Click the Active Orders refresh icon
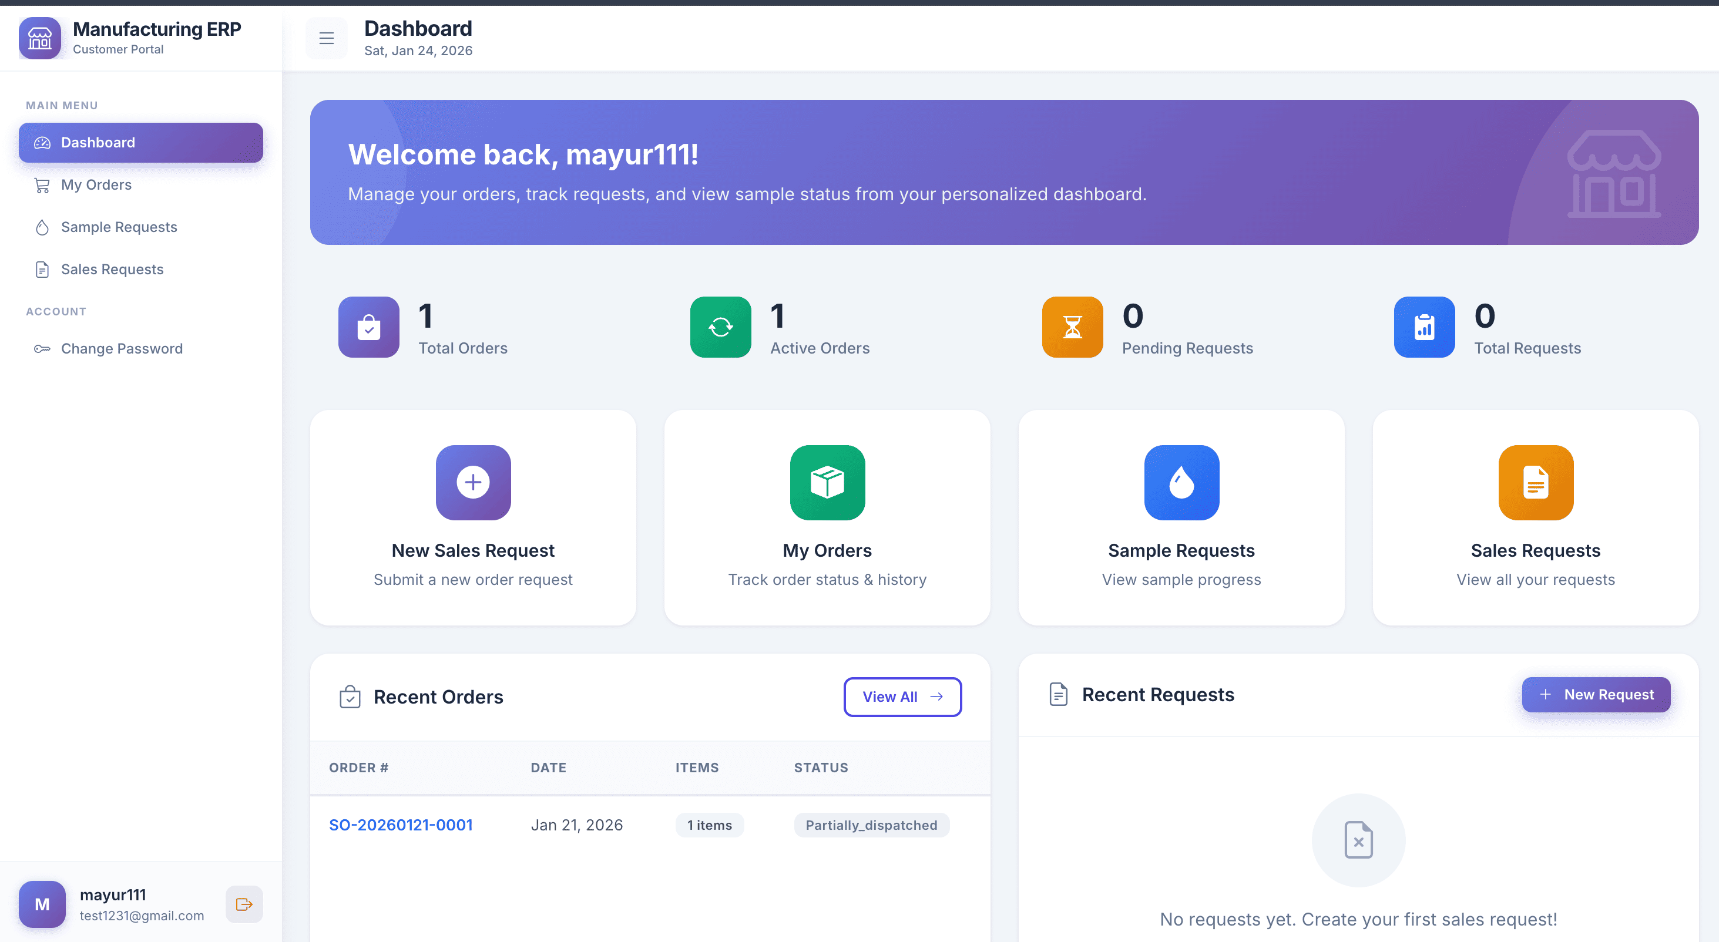Screen dimensions: 1719x942 720,327
